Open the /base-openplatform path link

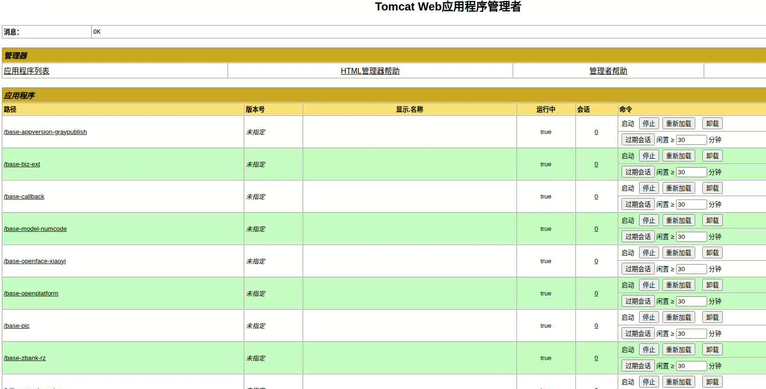pyautogui.click(x=31, y=294)
